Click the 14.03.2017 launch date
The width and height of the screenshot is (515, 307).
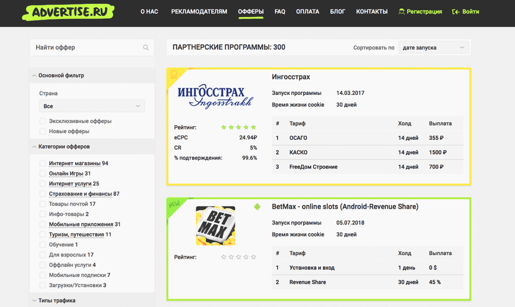point(350,93)
